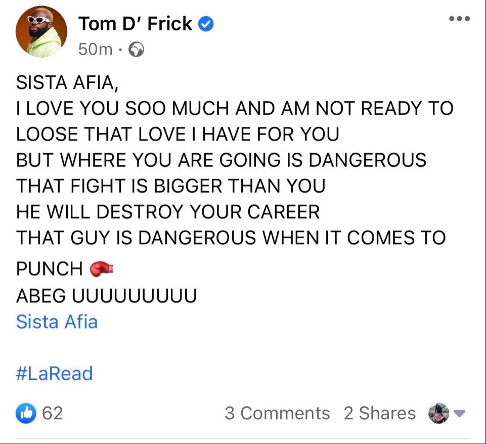This screenshot has height=444, width=486.
Task: Click the 50m post timestamp
Action: pyautogui.click(x=95, y=49)
